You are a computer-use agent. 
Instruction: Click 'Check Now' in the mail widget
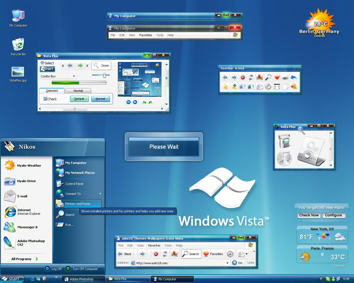309,215
